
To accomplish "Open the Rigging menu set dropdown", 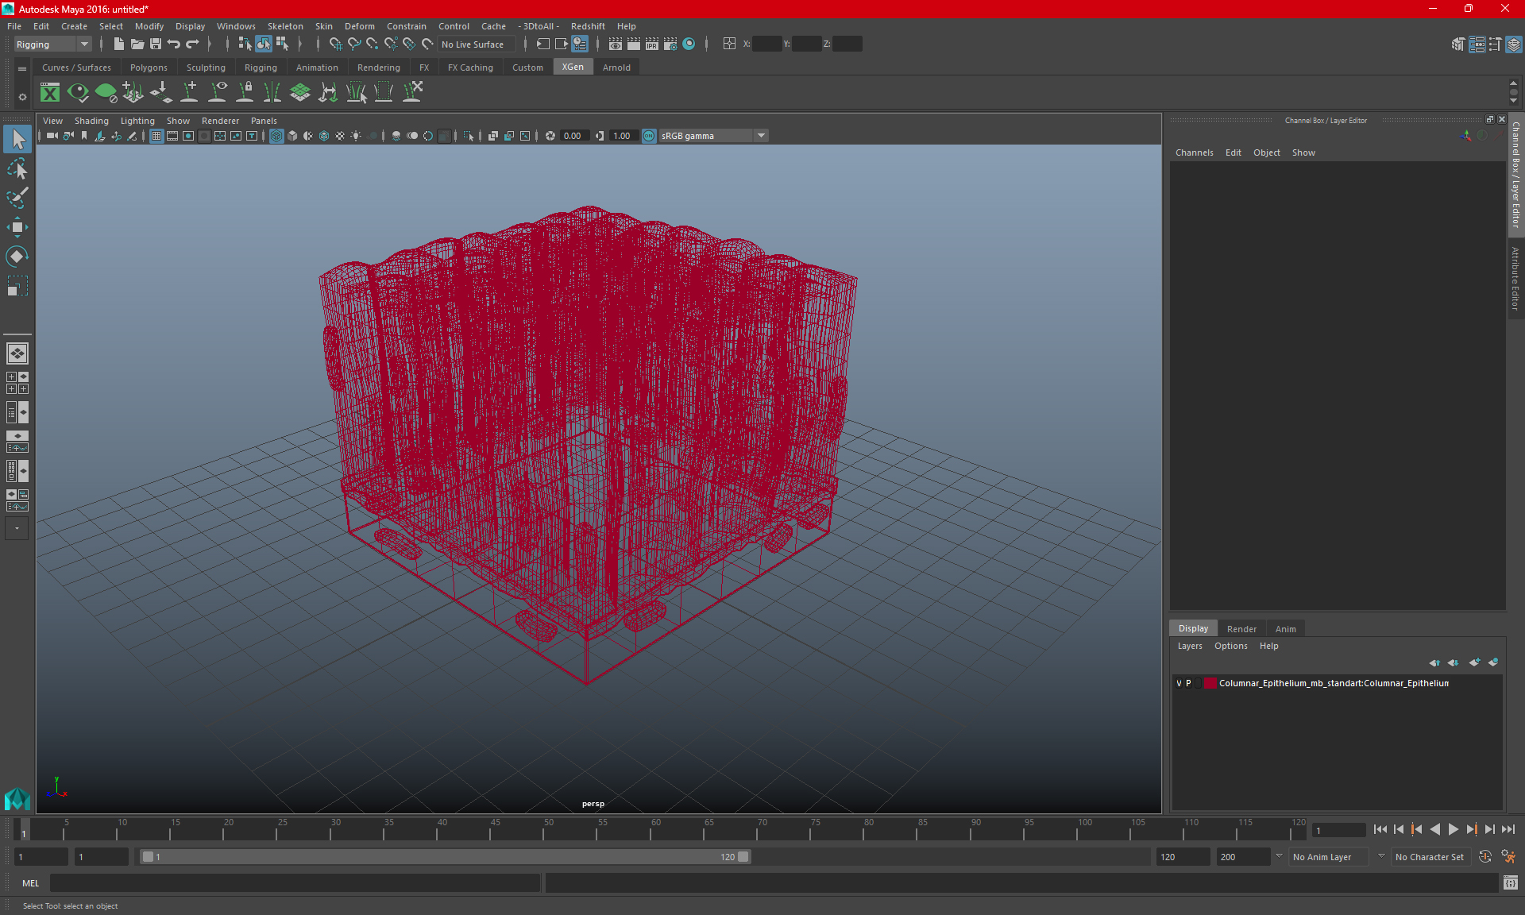I will click(52, 44).
